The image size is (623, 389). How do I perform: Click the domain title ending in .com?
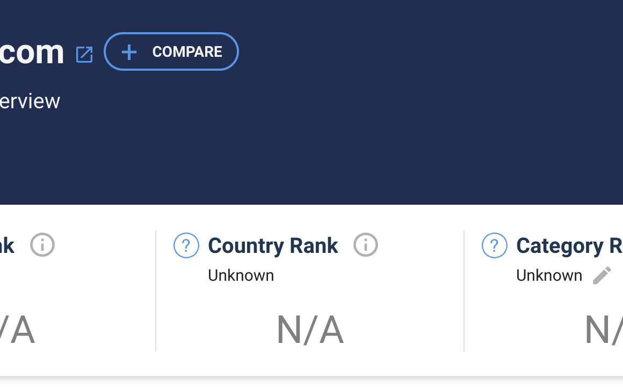(32, 52)
